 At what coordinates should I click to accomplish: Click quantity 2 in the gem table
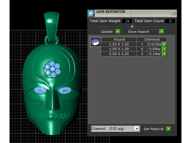(x=142, y=54)
